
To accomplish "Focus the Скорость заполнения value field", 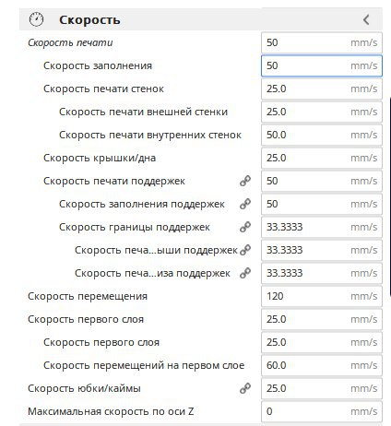I will (x=322, y=65).
